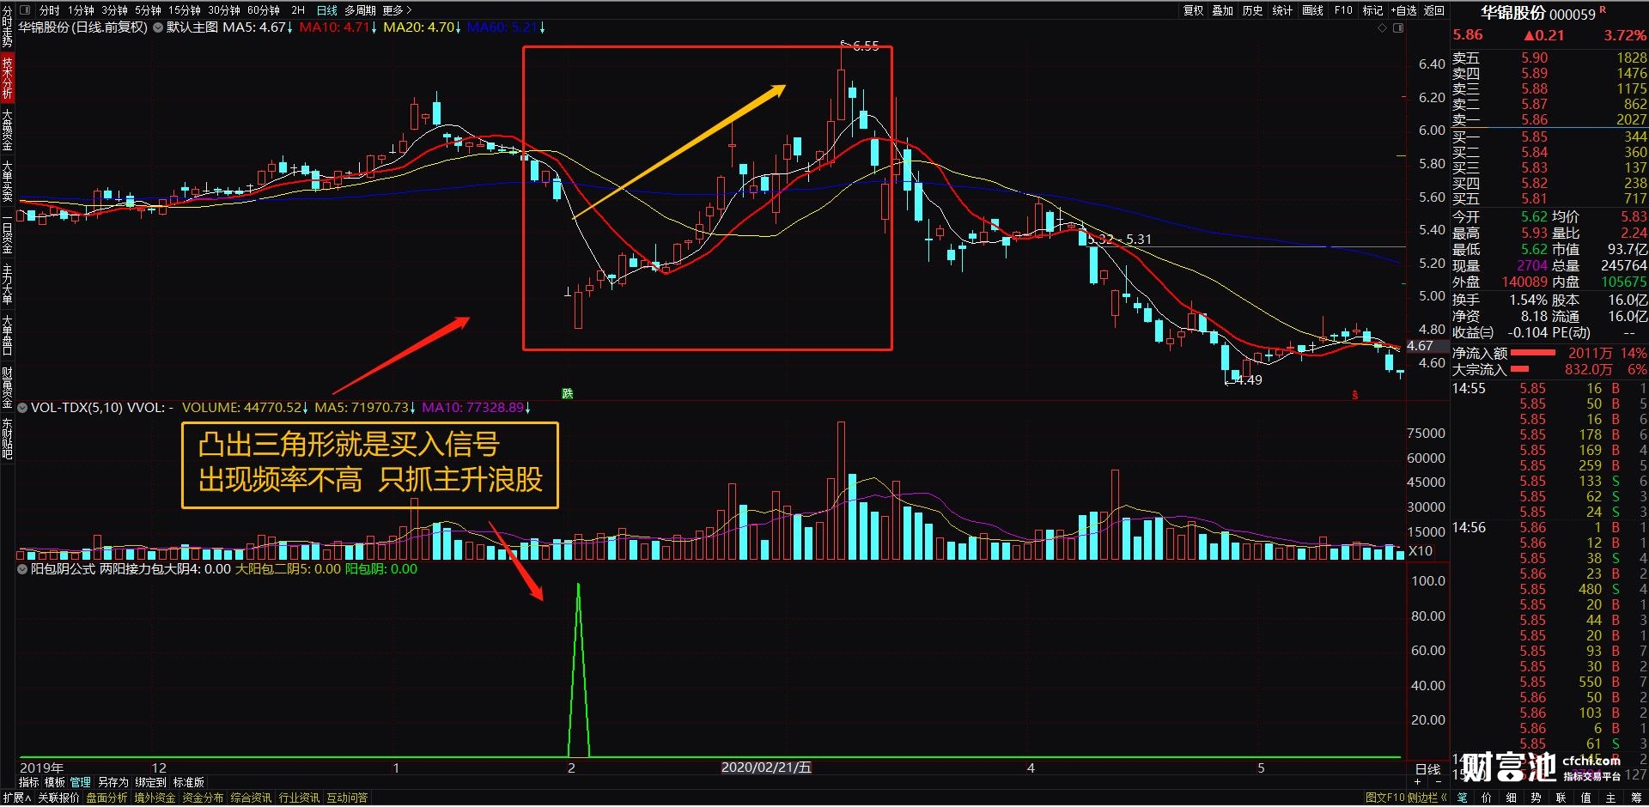1649x807 pixels.
Task: Click the 返回 back button
Action: click(x=1434, y=10)
